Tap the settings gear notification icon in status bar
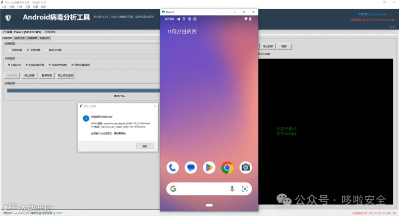399x216 pixels. click(189, 19)
